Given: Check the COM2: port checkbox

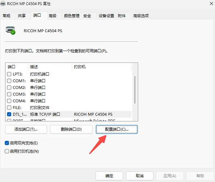Looking at the screenshot, I should click(x=9, y=87).
